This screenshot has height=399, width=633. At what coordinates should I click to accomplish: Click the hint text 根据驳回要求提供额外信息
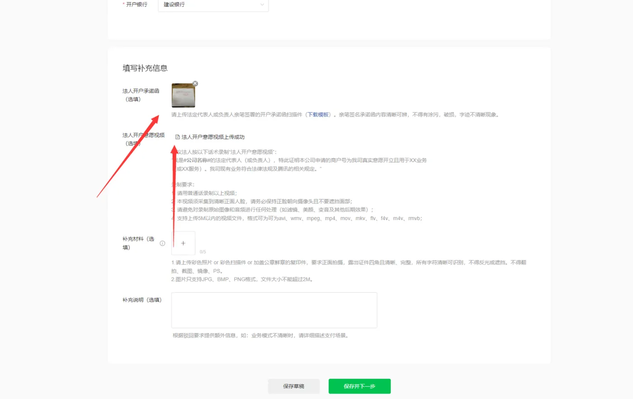(x=260, y=336)
